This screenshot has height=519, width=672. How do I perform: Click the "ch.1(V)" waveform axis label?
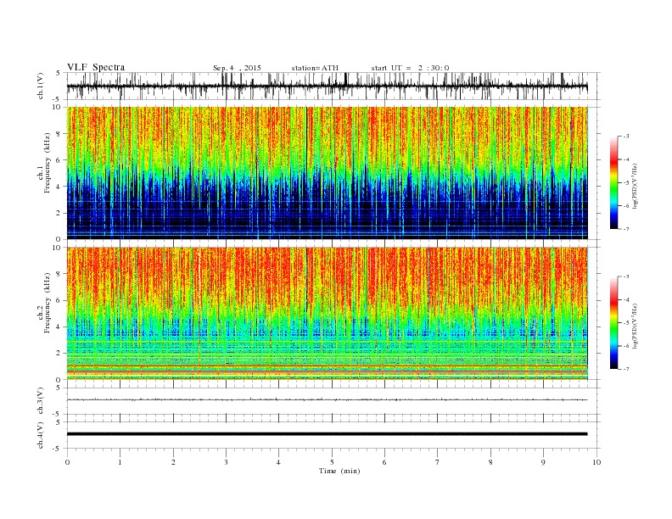click(x=41, y=86)
